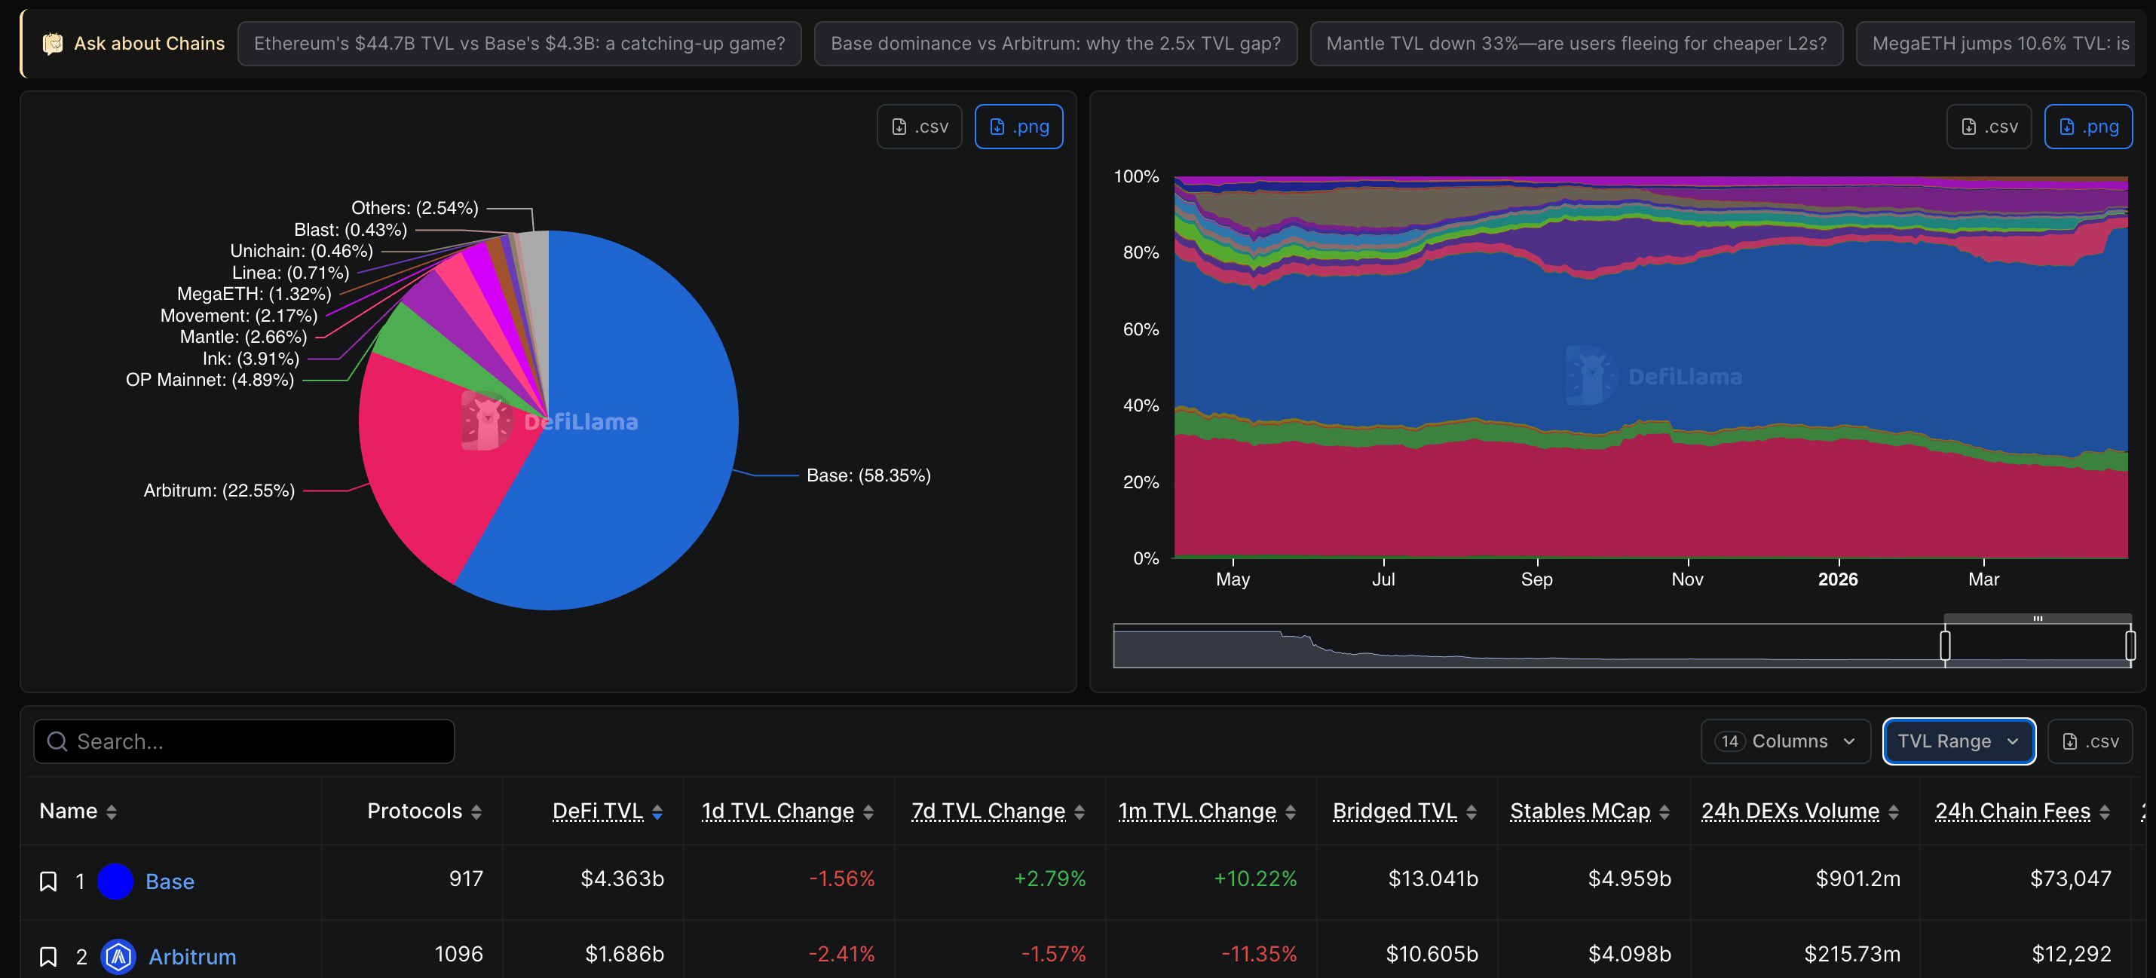Viewport: 2156px width, 978px height.
Task: Download pie chart as .csv
Action: tap(919, 127)
